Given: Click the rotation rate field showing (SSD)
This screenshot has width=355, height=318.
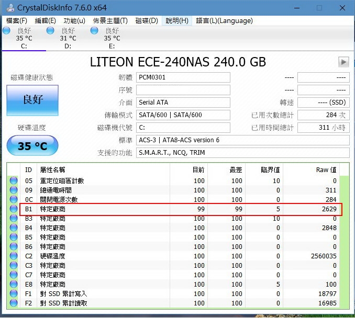Looking at the screenshot, I should tap(323, 103).
